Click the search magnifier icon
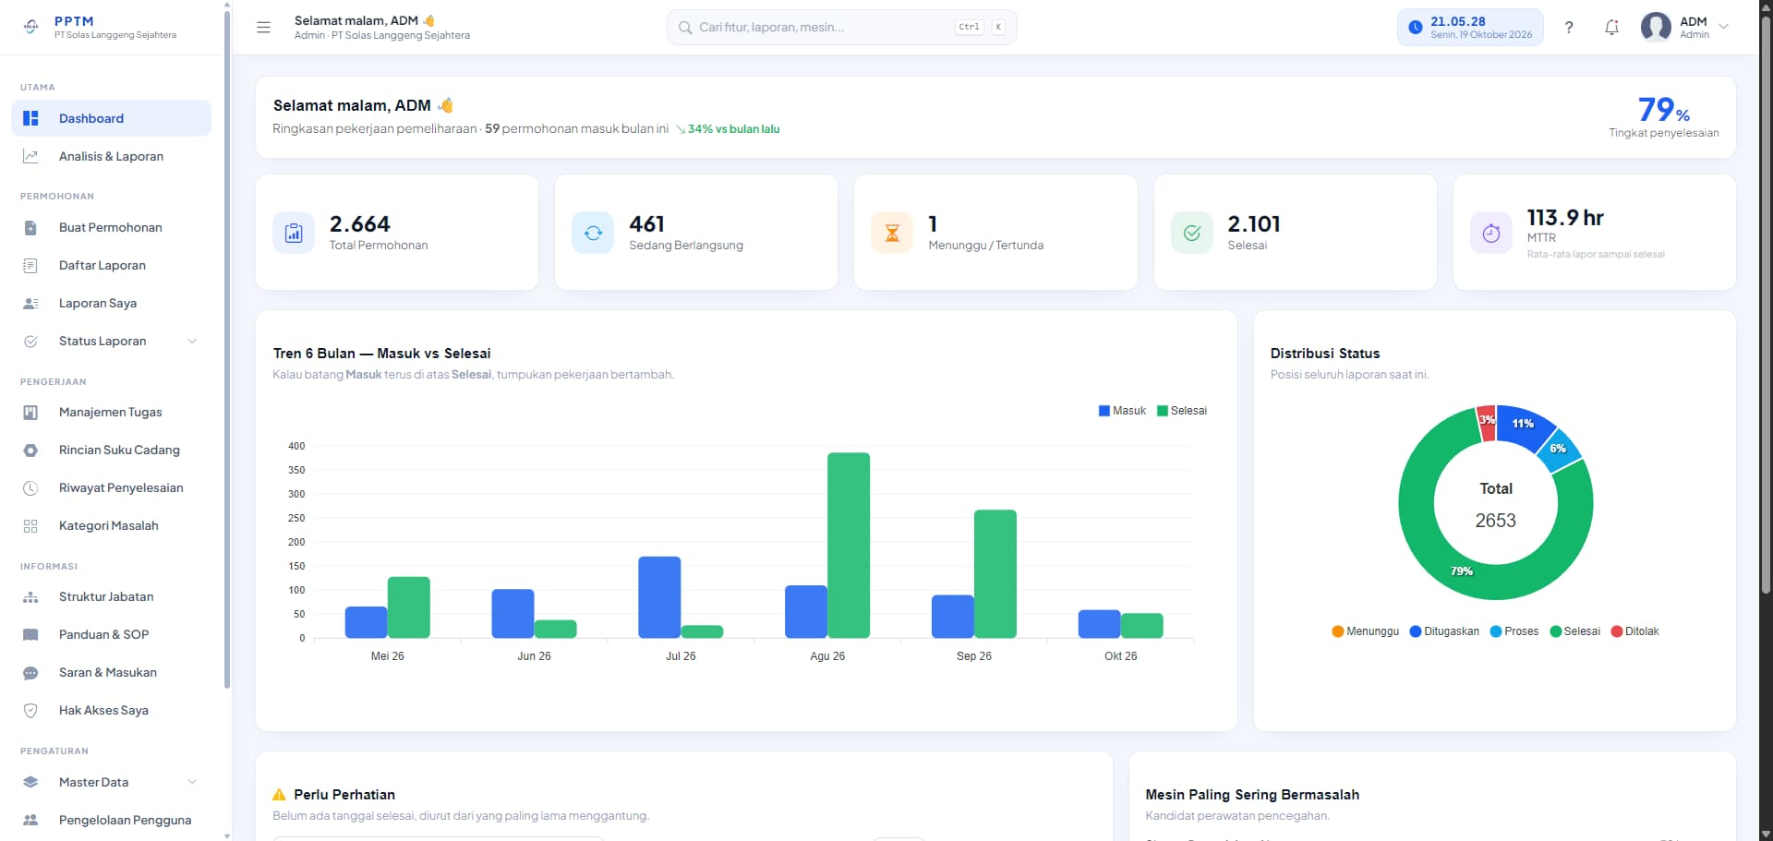Screen dimensions: 1773x841 click(685, 28)
